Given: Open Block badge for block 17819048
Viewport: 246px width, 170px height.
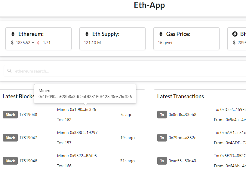Looking at the screenshot, I should click(x=10, y=115).
